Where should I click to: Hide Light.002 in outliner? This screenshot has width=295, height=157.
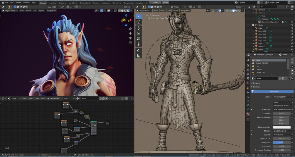[x=292, y=31]
